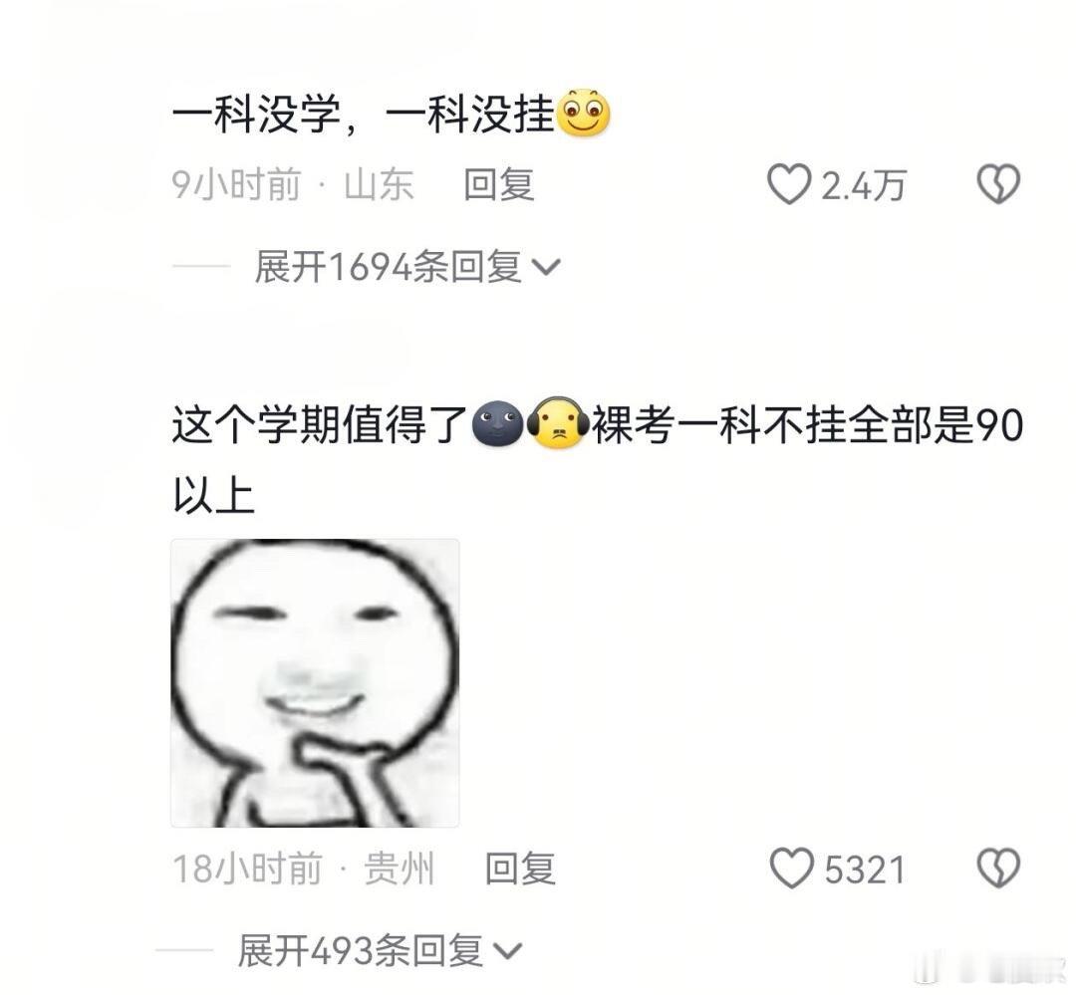This screenshot has width=1076, height=995.
Task: Dislike the Guizhou comment with the broken heart
Action: coord(998,869)
